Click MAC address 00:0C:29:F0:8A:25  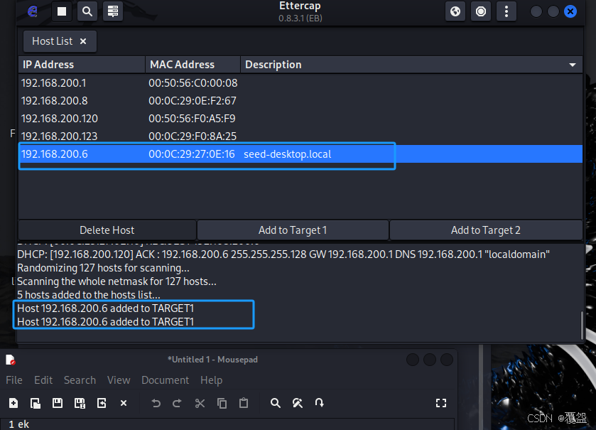point(193,136)
